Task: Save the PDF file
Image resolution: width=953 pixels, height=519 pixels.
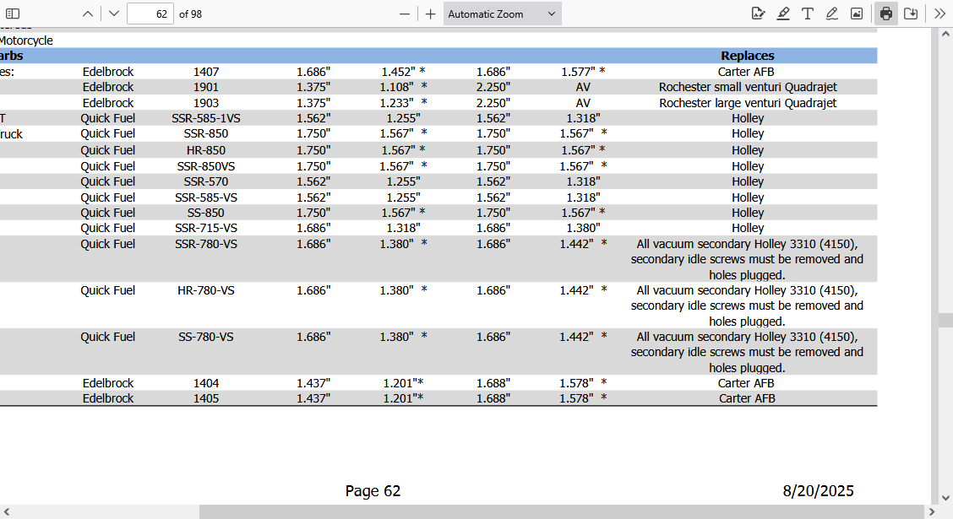Action: click(911, 14)
